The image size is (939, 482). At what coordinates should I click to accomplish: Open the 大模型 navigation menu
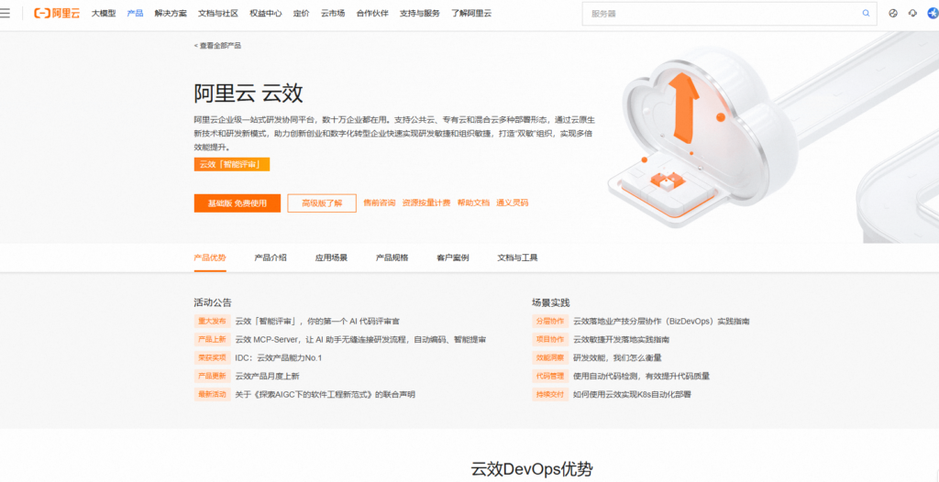pos(104,14)
